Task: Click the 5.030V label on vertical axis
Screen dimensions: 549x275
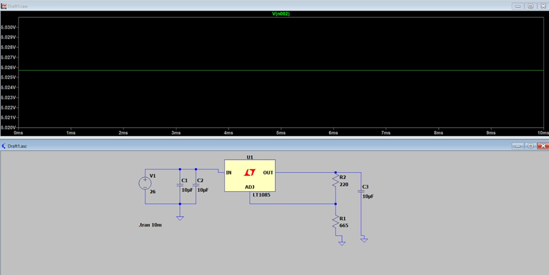Action: 8,27
